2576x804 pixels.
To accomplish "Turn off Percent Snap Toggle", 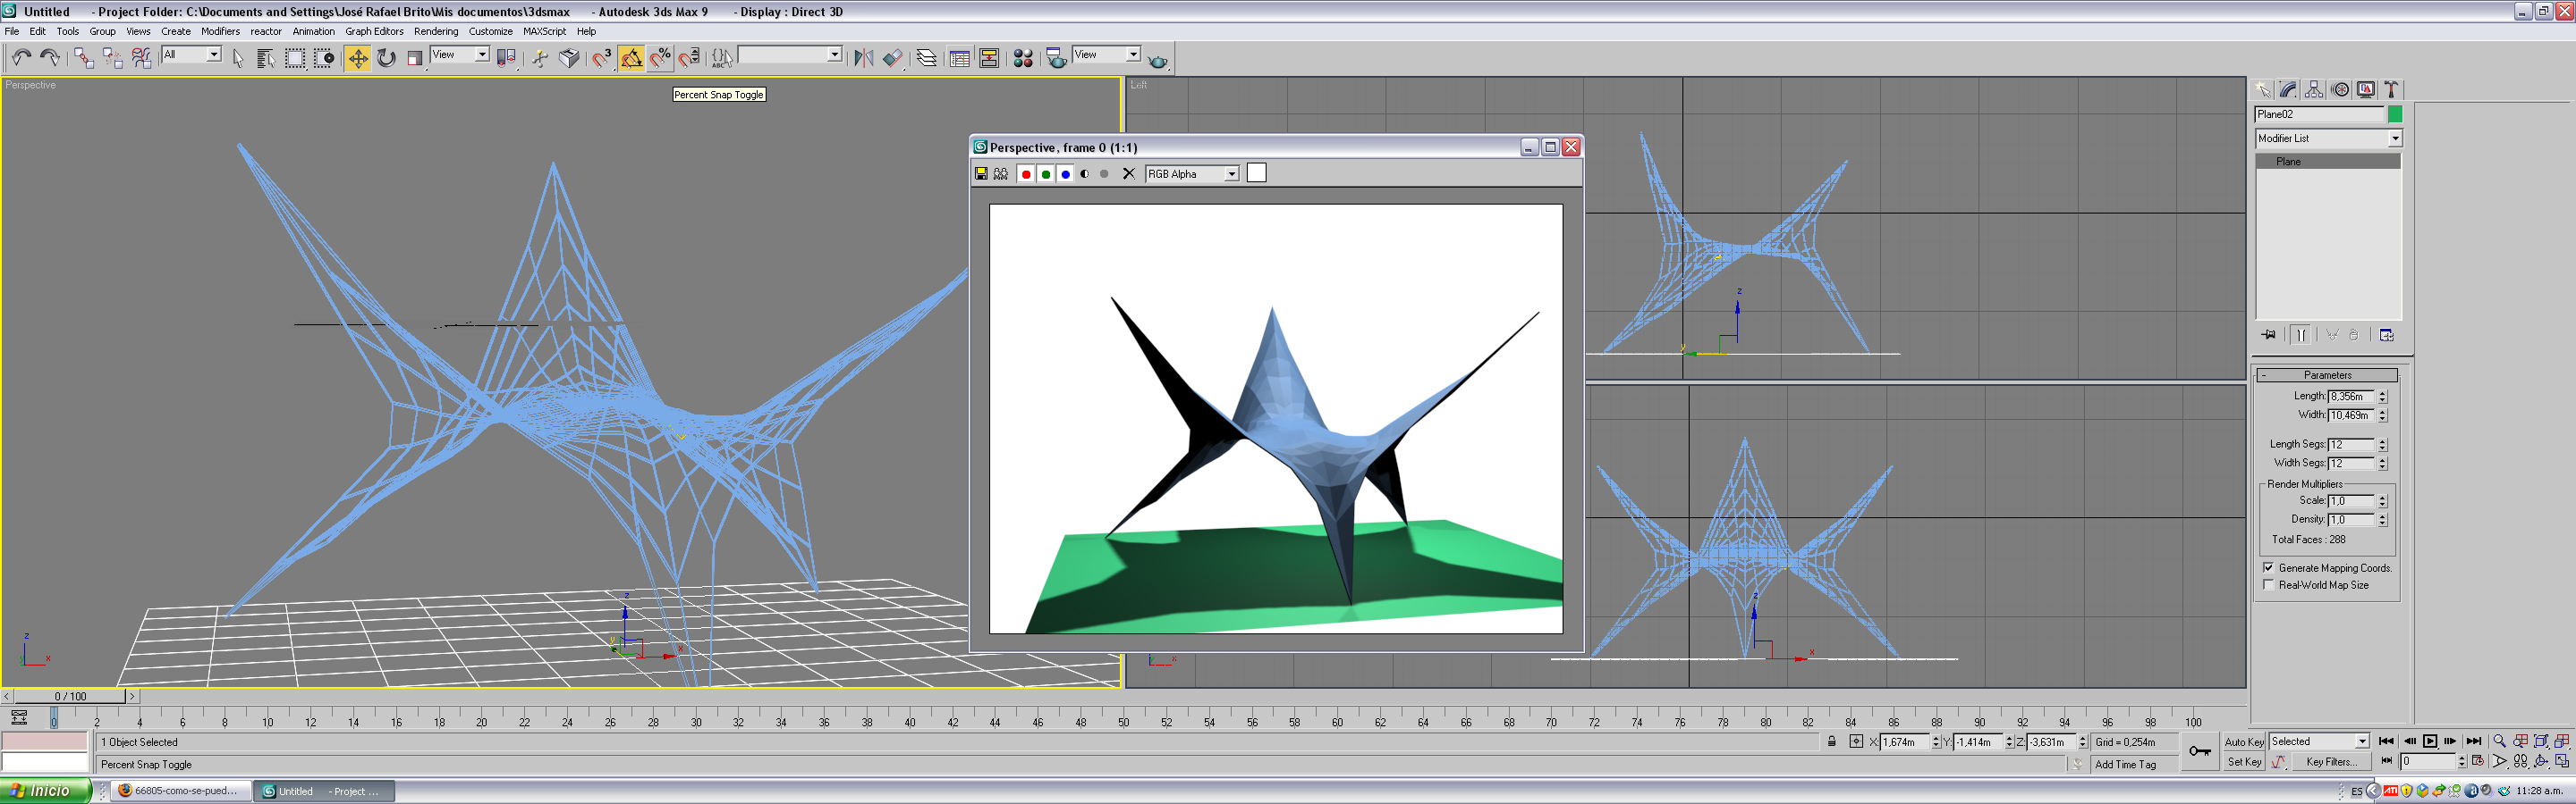I will click(661, 58).
